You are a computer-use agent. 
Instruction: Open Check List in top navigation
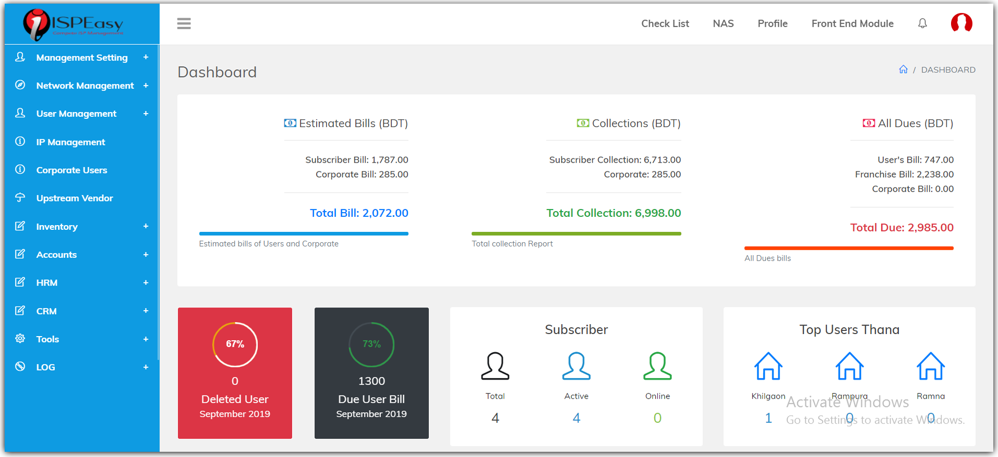coord(665,23)
